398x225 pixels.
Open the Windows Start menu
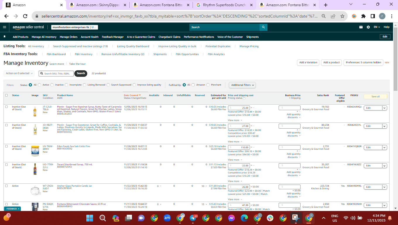tap(90, 218)
